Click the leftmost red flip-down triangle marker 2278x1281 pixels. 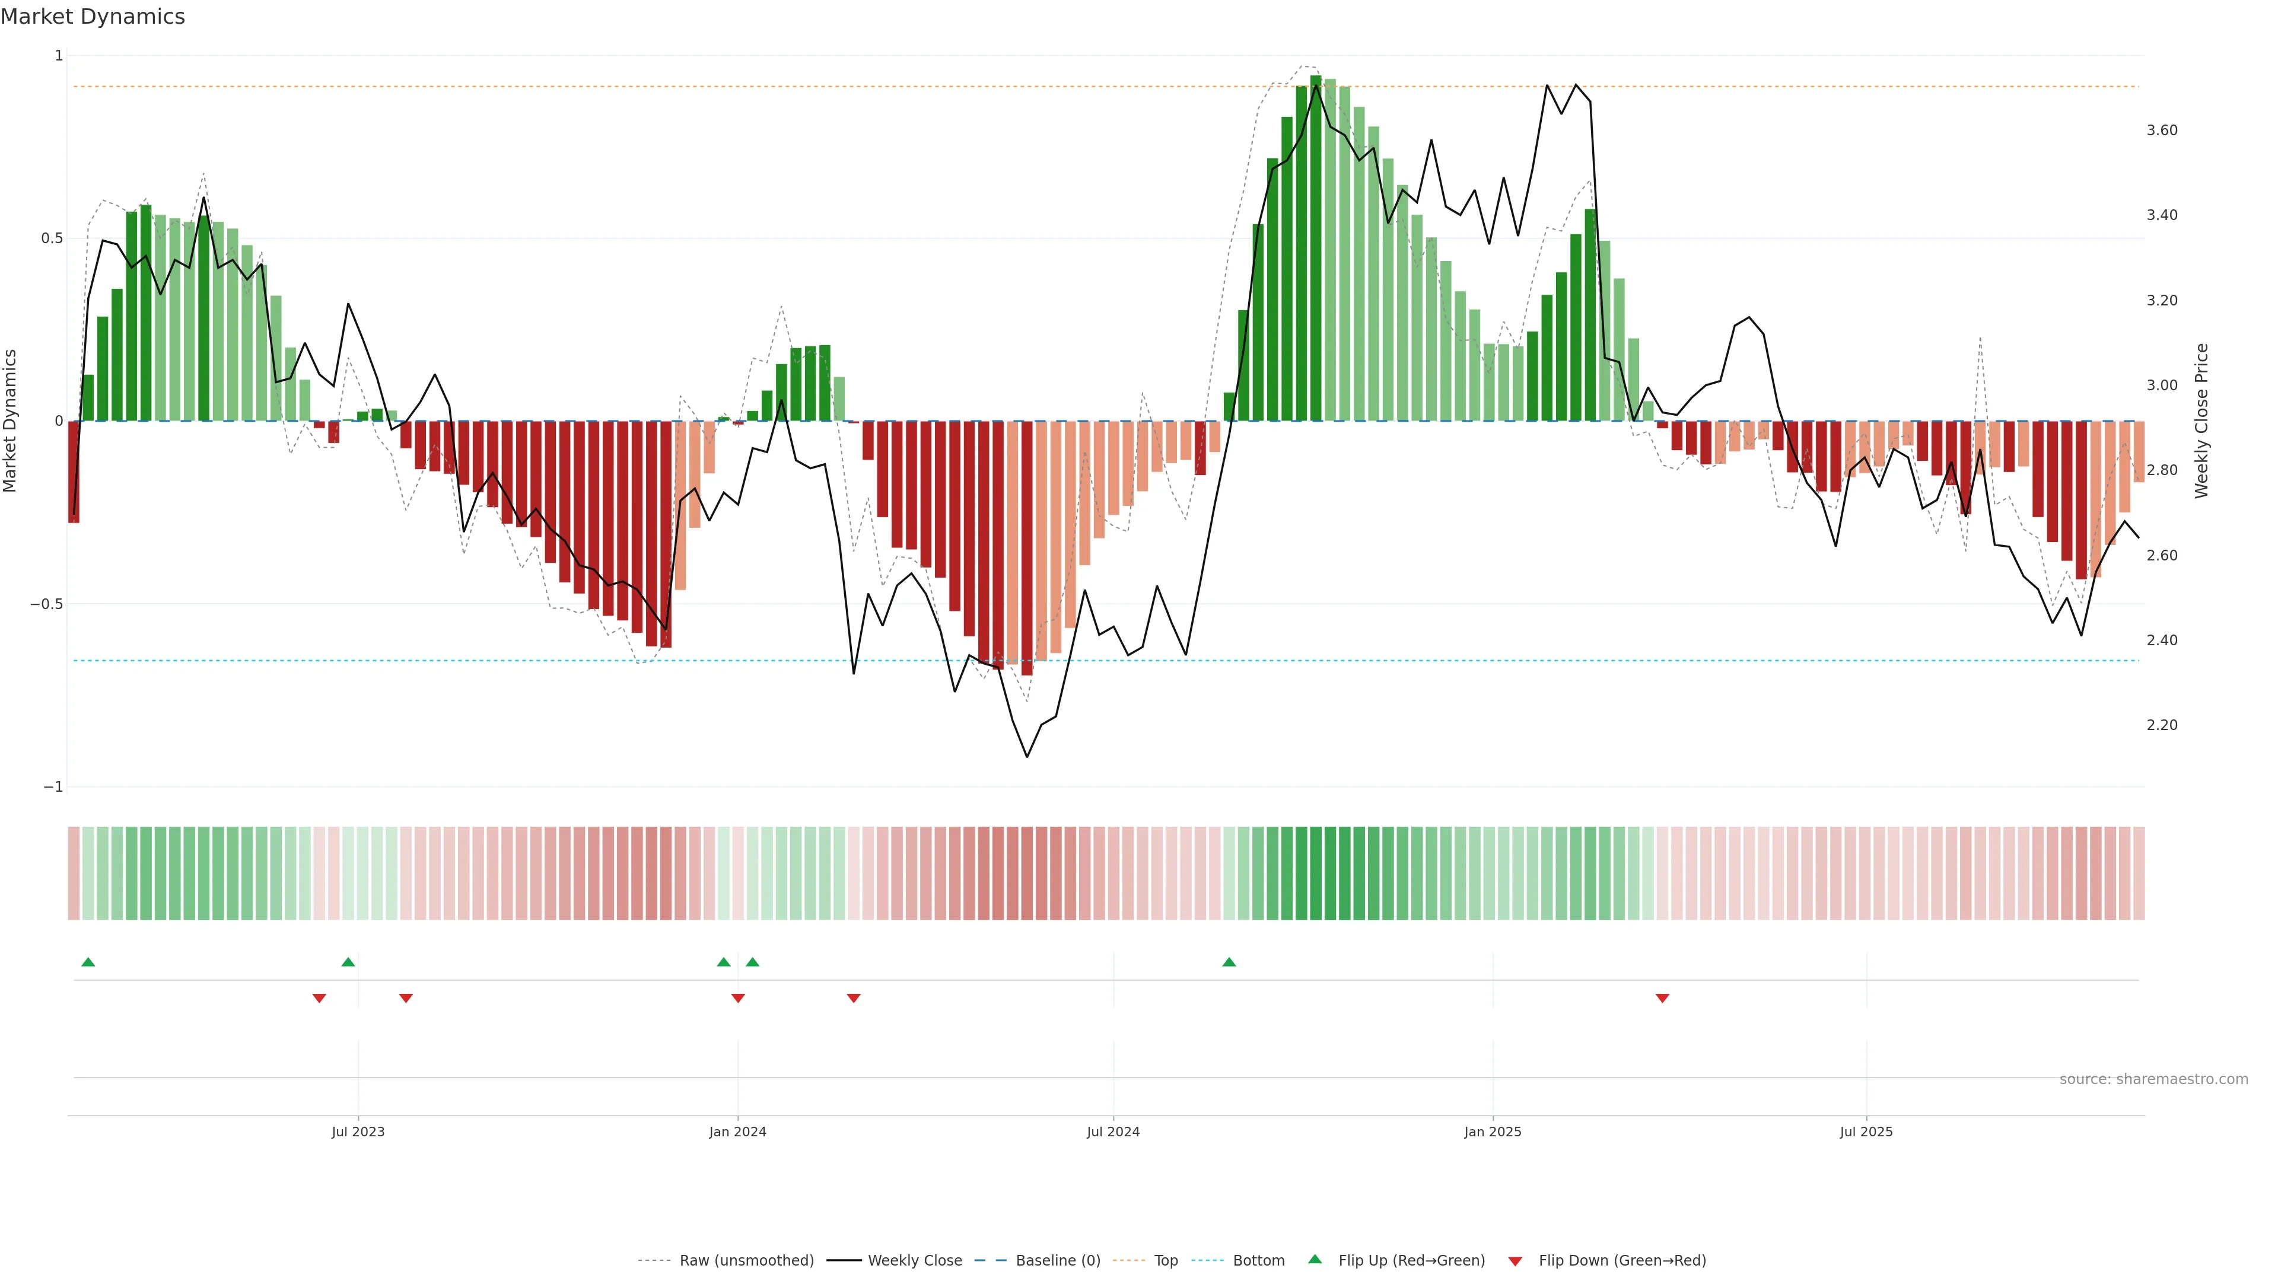point(319,998)
